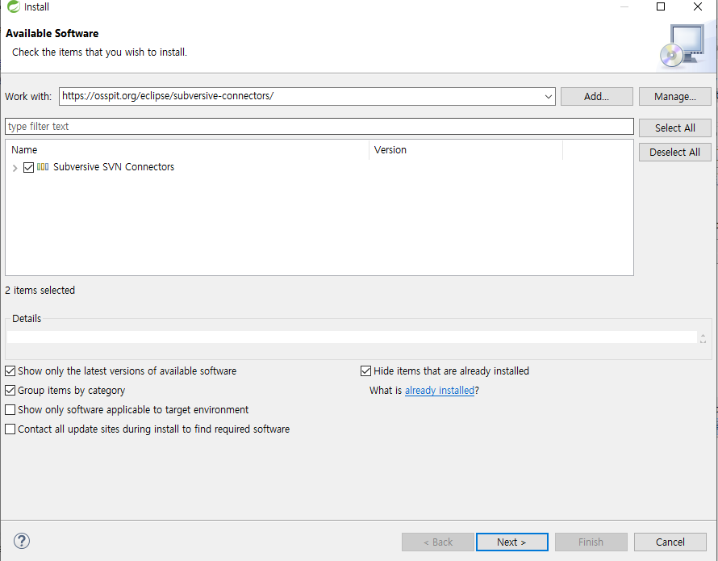Click the "2 items selected" status text
This screenshot has width=718, height=561.
tap(40, 290)
